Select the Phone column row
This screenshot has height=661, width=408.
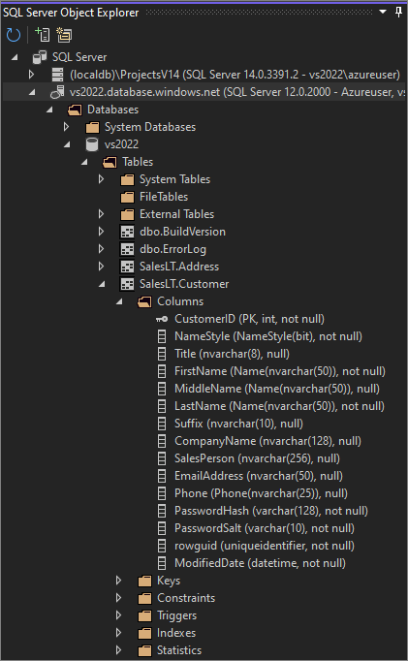[x=262, y=493]
